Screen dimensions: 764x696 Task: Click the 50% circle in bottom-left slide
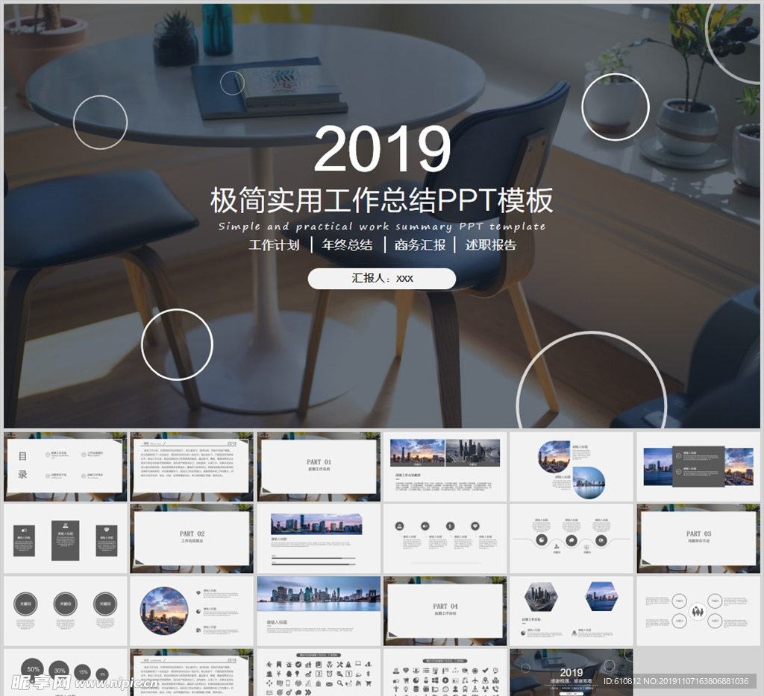33,669
